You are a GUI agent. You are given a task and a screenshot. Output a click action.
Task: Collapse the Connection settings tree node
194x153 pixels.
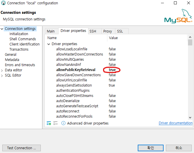tap(2, 29)
